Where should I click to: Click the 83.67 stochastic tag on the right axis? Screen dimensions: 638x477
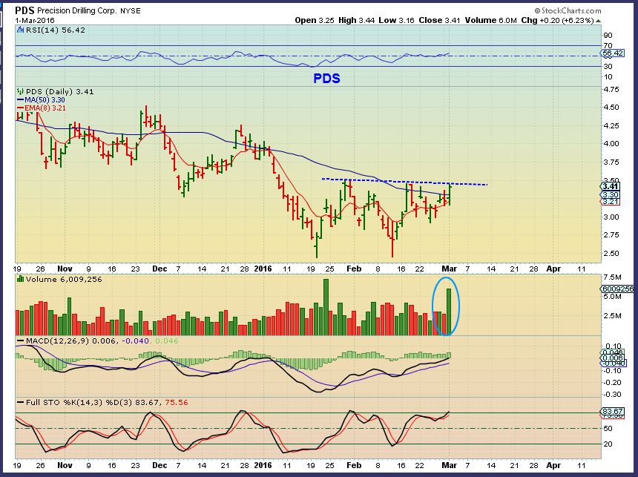pyautogui.click(x=613, y=412)
